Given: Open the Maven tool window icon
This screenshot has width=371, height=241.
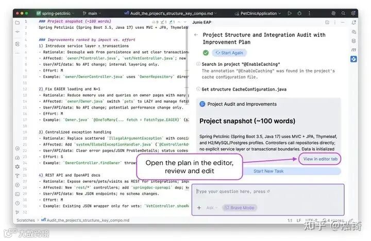Looking at the screenshot, I should [x=353, y=50].
